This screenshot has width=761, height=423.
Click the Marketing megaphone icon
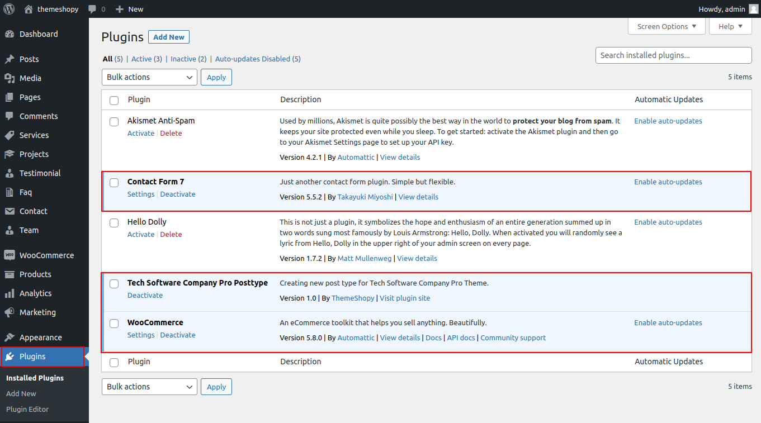tap(10, 312)
